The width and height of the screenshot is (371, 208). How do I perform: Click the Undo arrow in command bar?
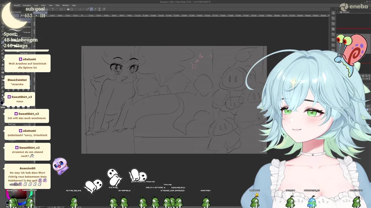click(x=53, y=9)
